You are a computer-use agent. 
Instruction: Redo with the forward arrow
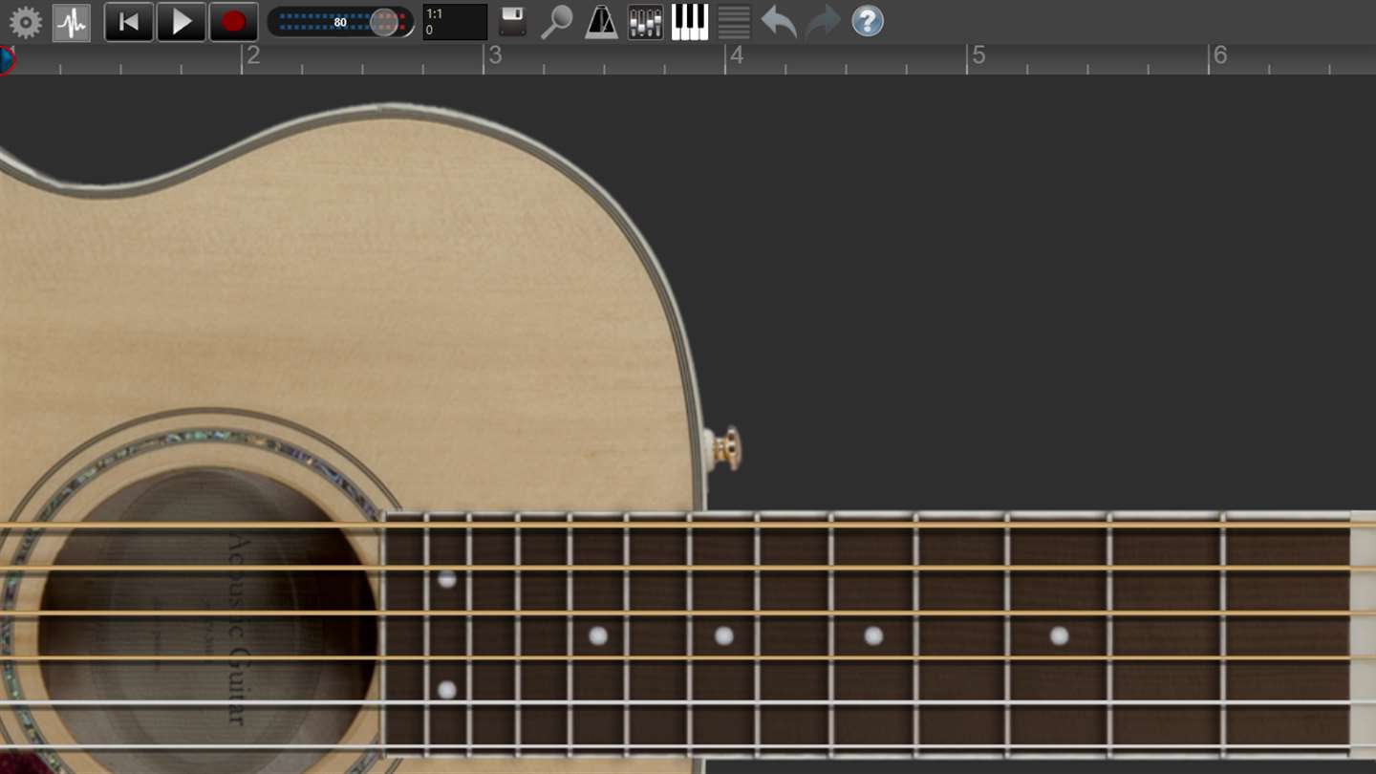(823, 22)
